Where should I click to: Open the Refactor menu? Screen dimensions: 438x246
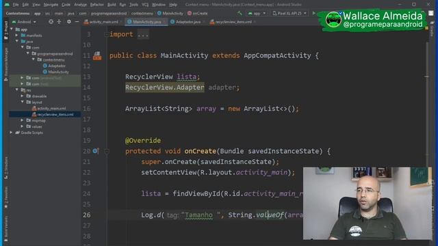pyautogui.click(x=97, y=5)
